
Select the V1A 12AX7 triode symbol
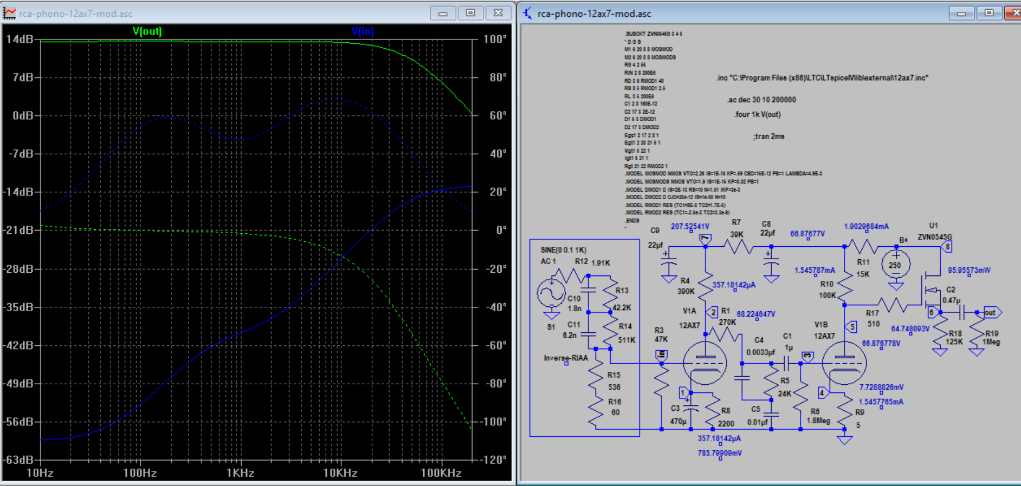click(705, 363)
